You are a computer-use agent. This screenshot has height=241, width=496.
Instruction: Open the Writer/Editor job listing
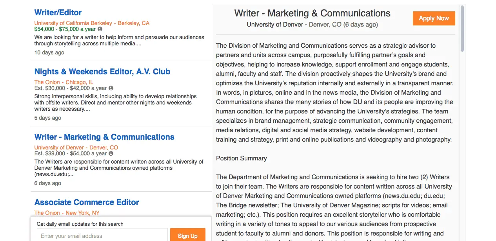pos(58,13)
